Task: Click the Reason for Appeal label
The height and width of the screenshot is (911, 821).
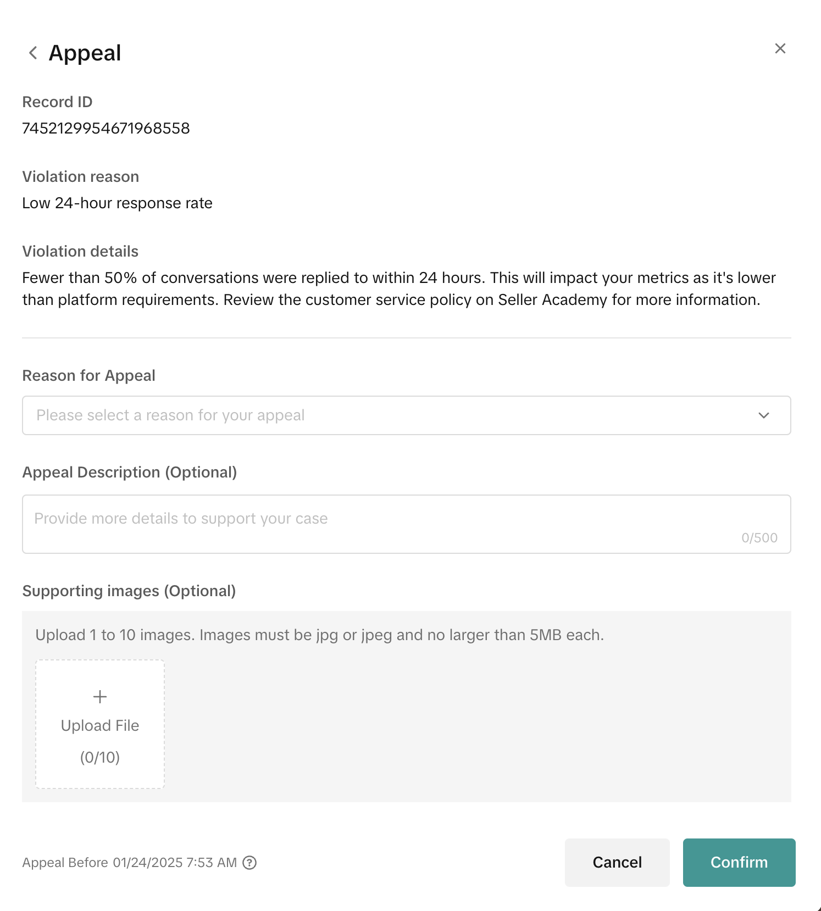Action: pos(88,376)
